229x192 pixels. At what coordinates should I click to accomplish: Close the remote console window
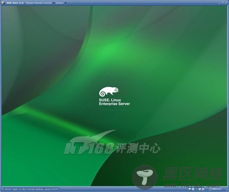click(226, 3)
